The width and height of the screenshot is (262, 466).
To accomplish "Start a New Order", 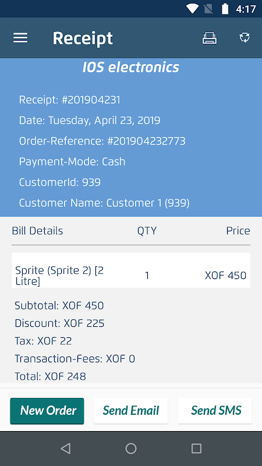I will [x=47, y=411].
